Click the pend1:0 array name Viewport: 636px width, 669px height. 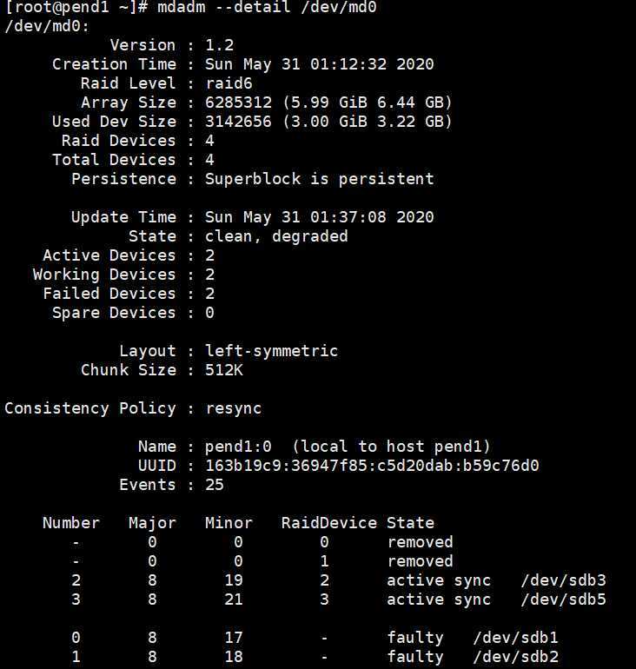pos(238,447)
